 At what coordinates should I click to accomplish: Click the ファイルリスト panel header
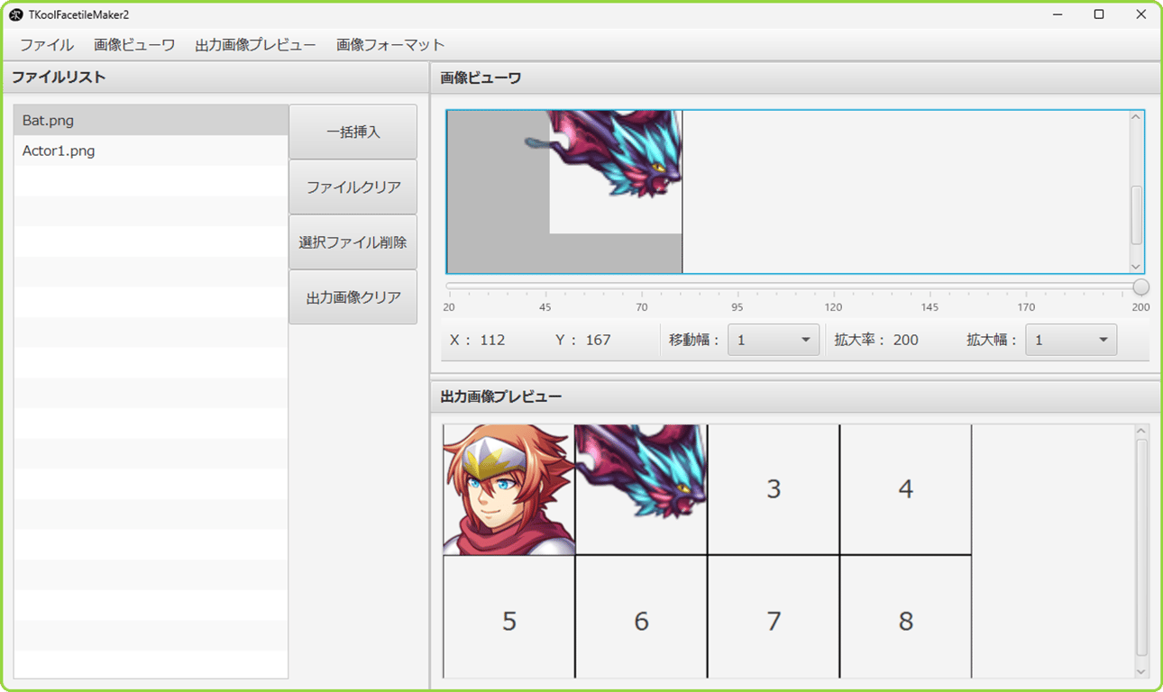215,77
